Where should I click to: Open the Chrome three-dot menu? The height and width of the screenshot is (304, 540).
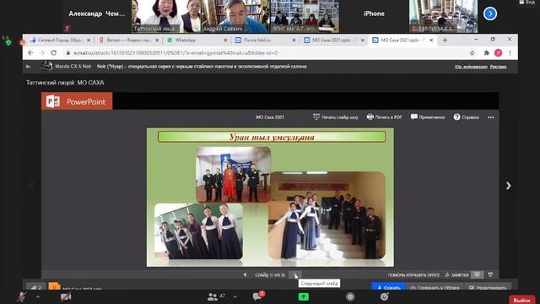pyautogui.click(x=510, y=52)
